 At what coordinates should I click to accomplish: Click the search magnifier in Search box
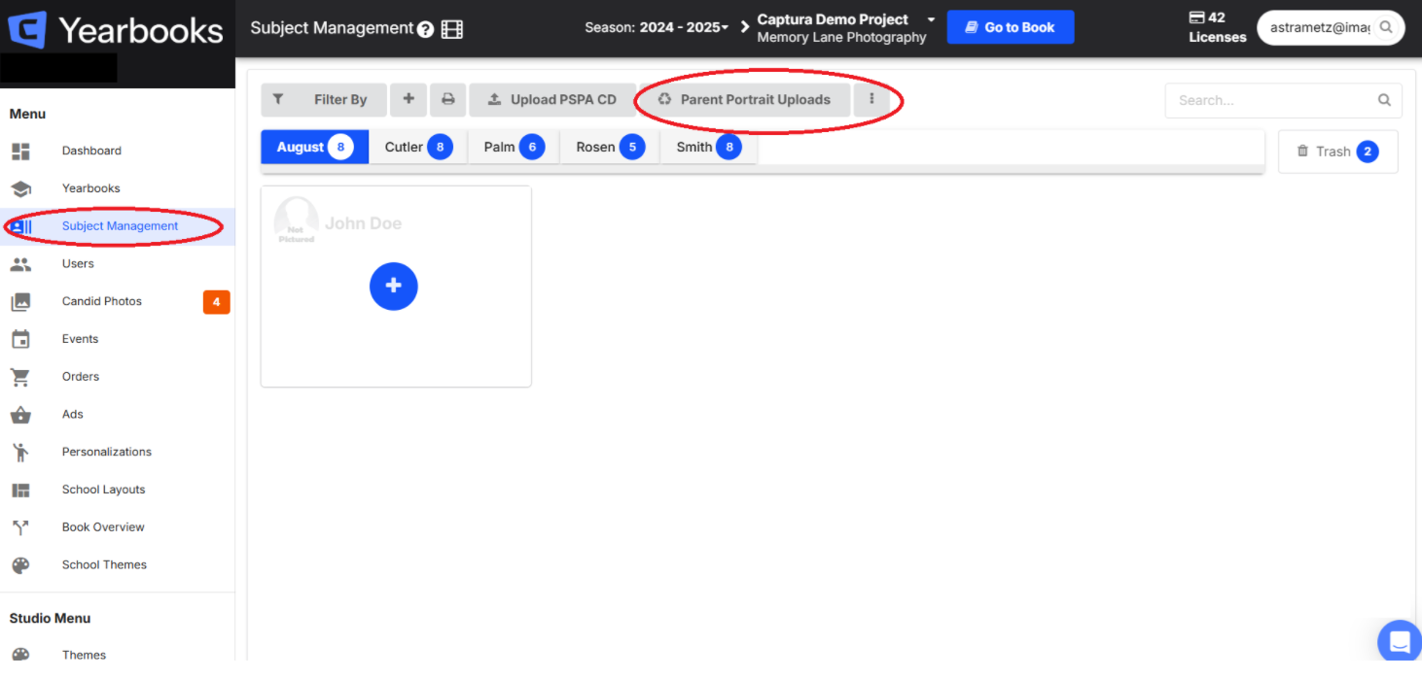coord(1384,100)
